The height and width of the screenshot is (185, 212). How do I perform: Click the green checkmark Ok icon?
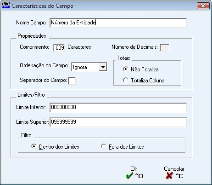(129, 176)
